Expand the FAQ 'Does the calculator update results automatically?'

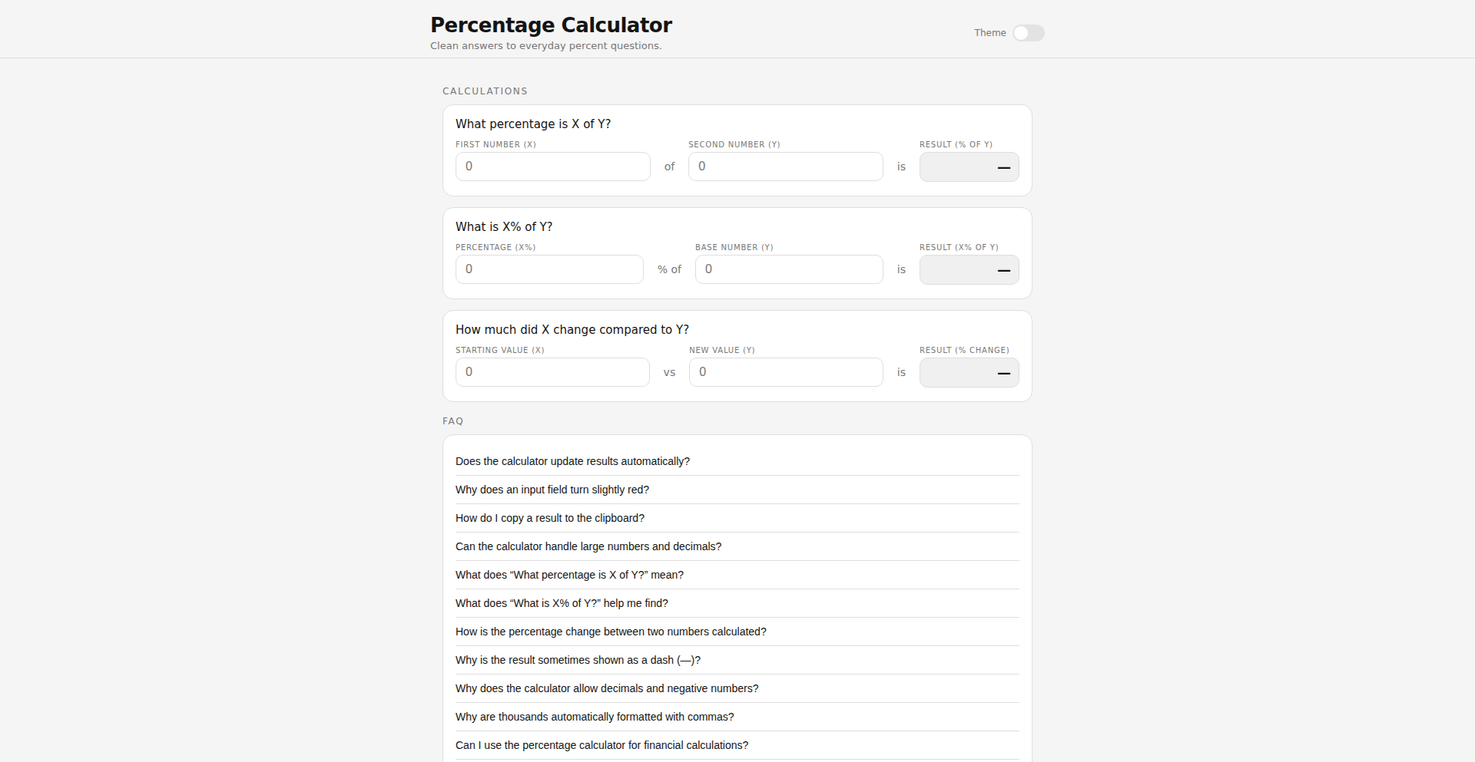(x=572, y=461)
